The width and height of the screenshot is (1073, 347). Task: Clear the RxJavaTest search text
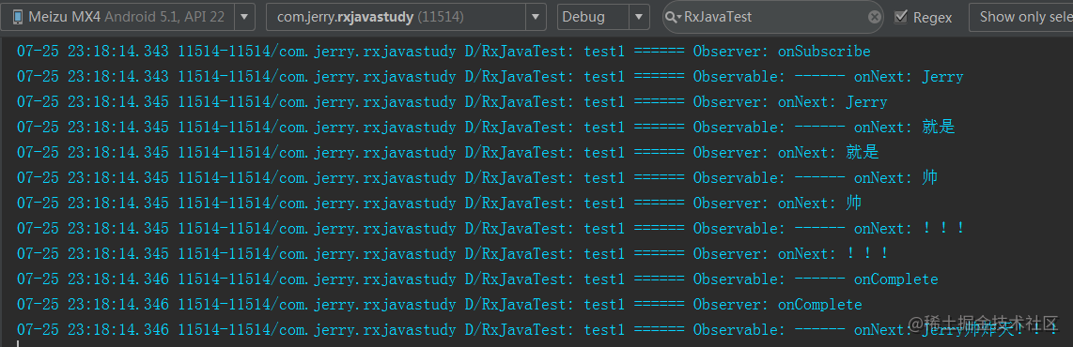coord(875,17)
